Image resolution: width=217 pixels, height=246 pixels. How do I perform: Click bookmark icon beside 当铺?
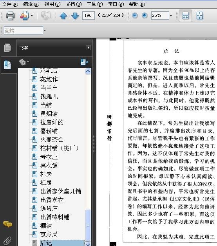point(35,105)
